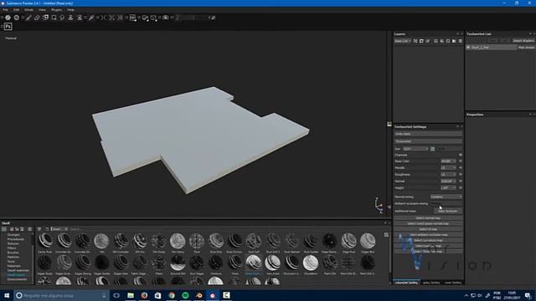Switch to the TextureSet Settings tab
The width and height of the screenshot is (536, 301).
406,283
